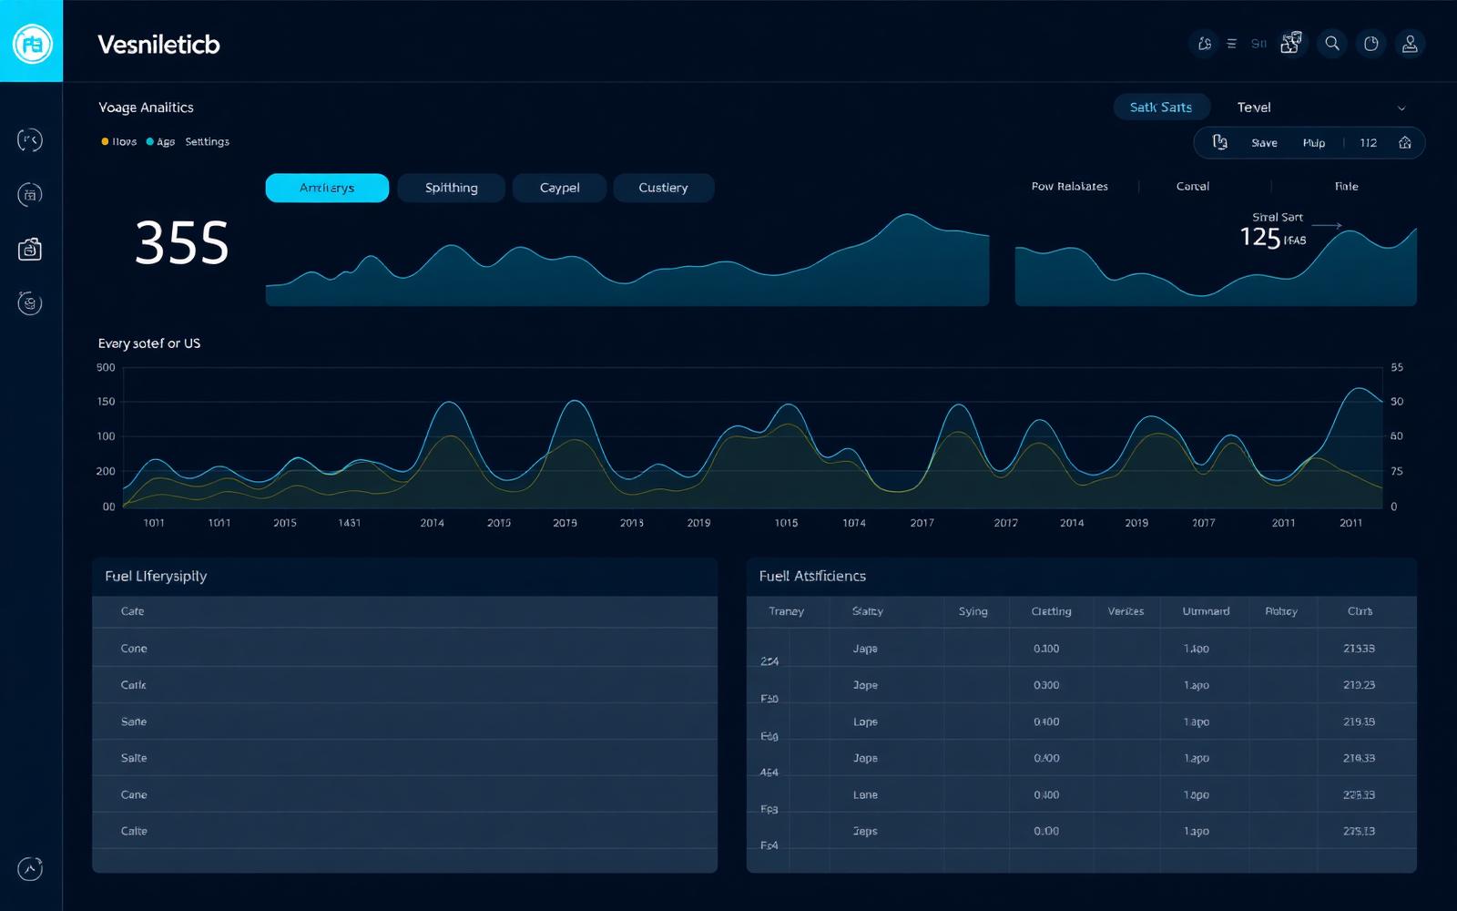Click the 'Every sotef or US' chart title
1457x911 pixels.
pos(149,343)
